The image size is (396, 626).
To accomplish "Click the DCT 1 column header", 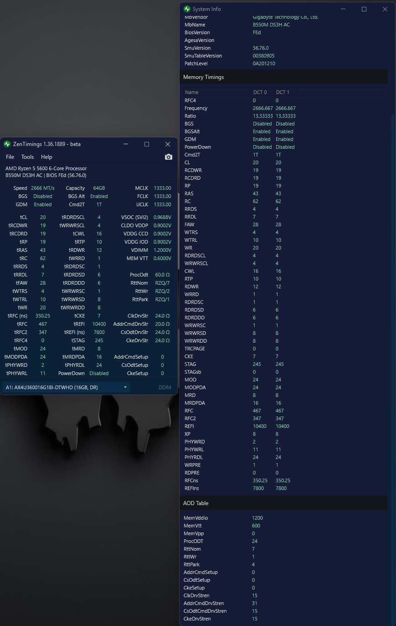I will click(286, 92).
